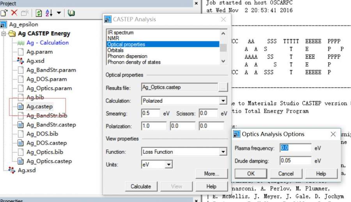The image size is (351, 202).
Task: Click the Results file field Ag_Optics.castep
Action: click(x=179, y=87)
